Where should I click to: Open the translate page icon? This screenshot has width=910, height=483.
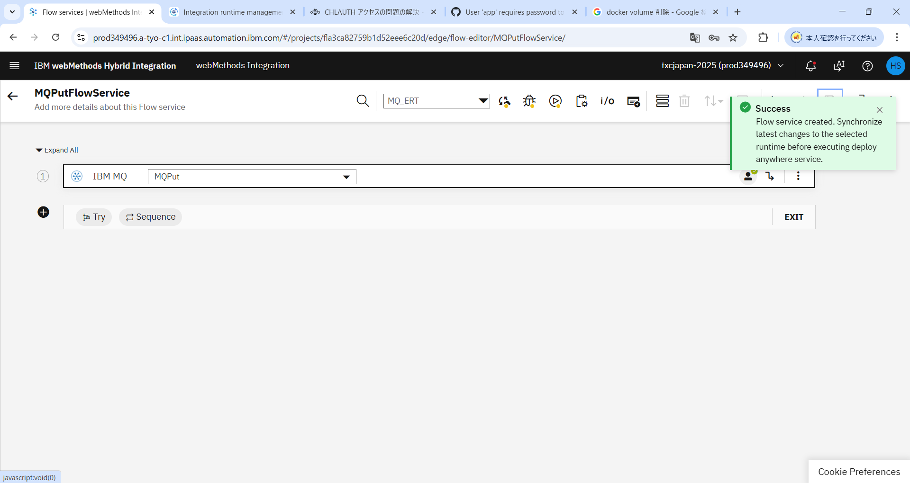pyautogui.click(x=695, y=38)
